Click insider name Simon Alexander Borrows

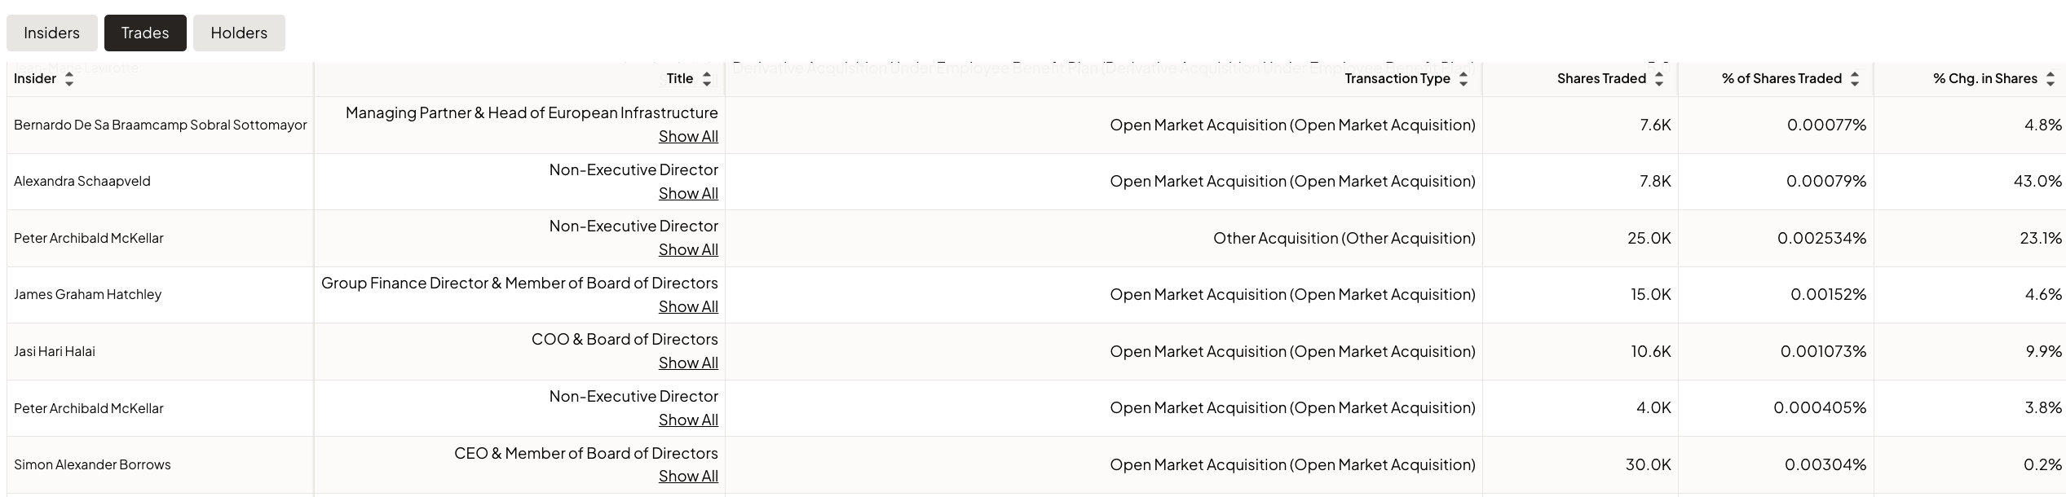(92, 464)
